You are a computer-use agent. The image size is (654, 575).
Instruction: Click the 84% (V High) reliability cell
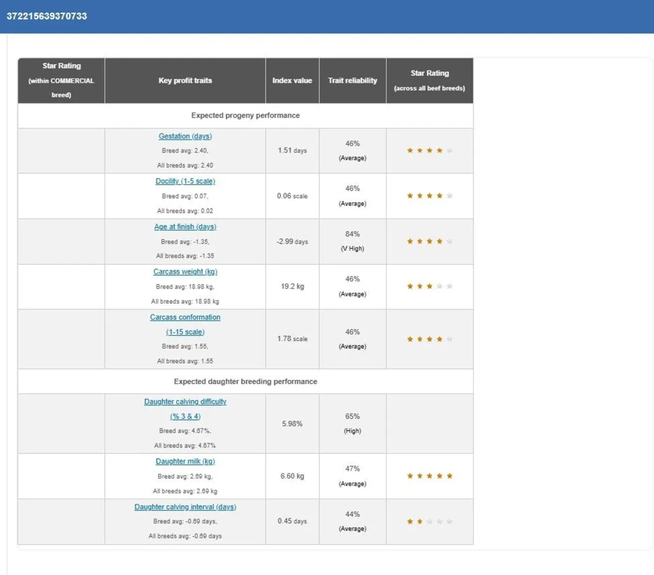point(353,241)
